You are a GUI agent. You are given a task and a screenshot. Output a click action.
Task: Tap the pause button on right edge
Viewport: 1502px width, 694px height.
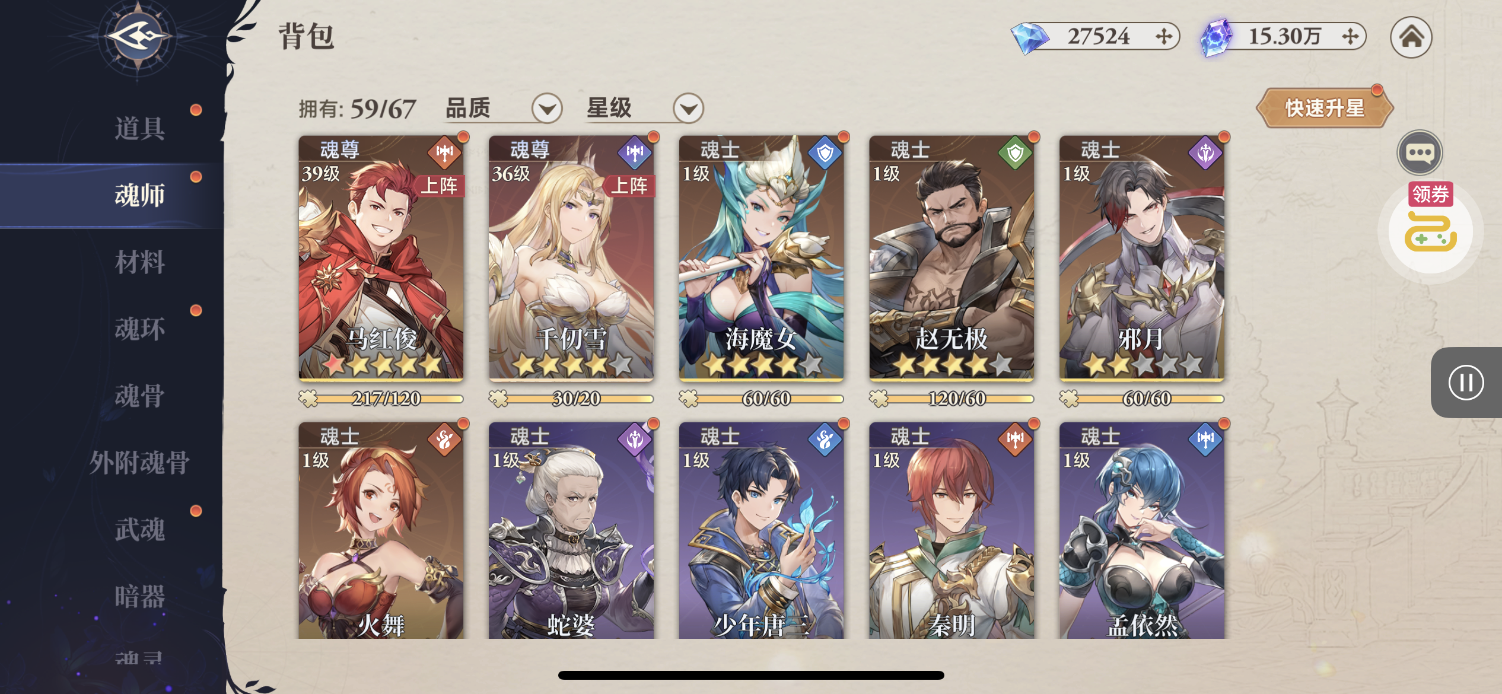[1466, 383]
